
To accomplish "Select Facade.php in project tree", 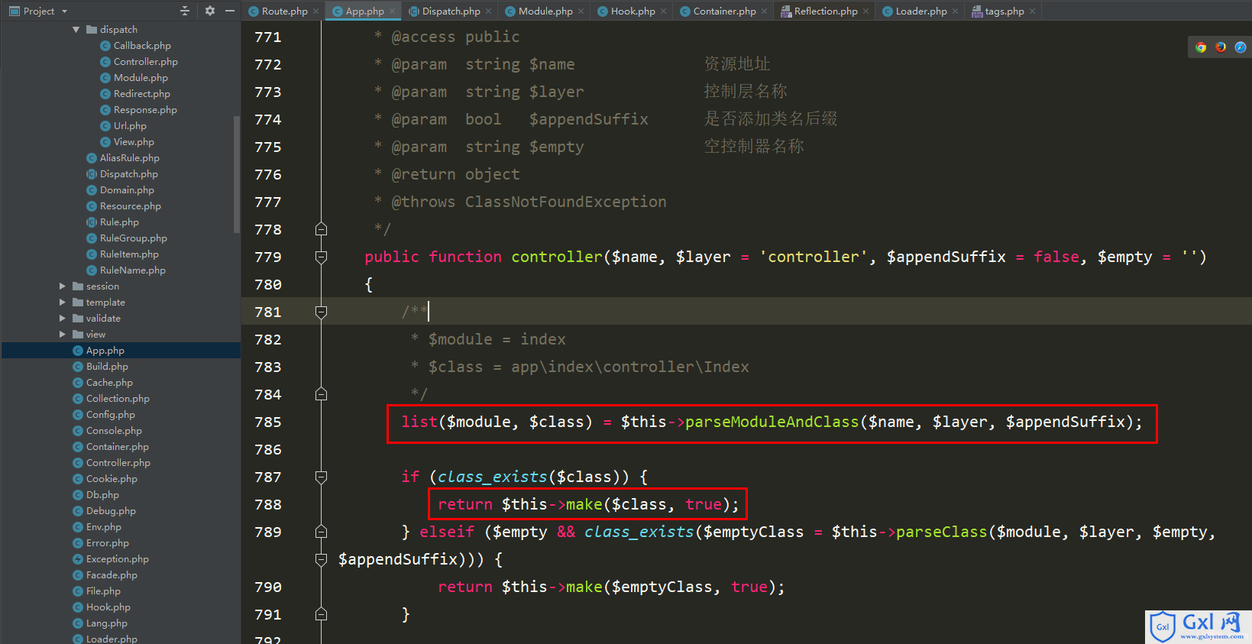I will click(112, 575).
